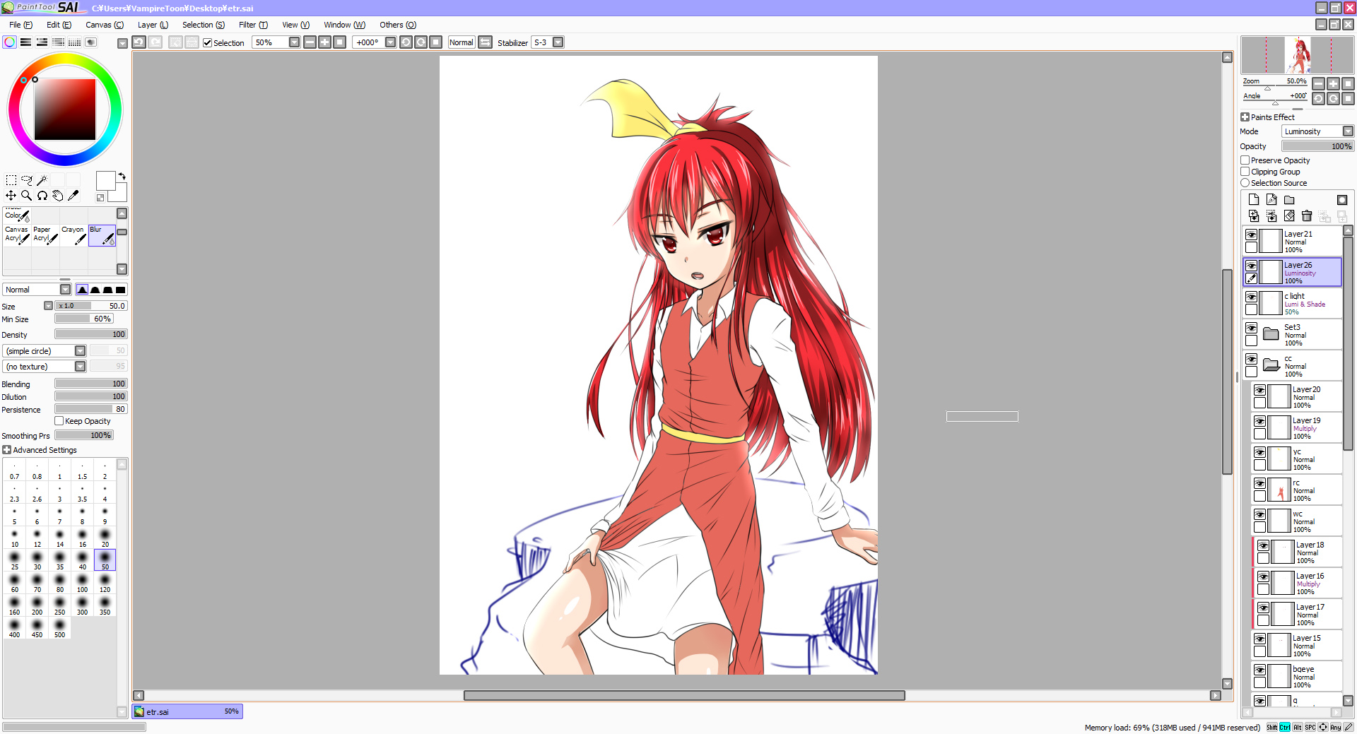Set layer as Selection Source

[x=1245, y=183]
